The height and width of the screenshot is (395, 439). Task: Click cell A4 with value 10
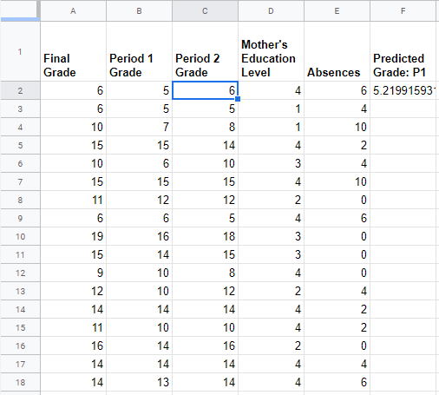coord(73,127)
